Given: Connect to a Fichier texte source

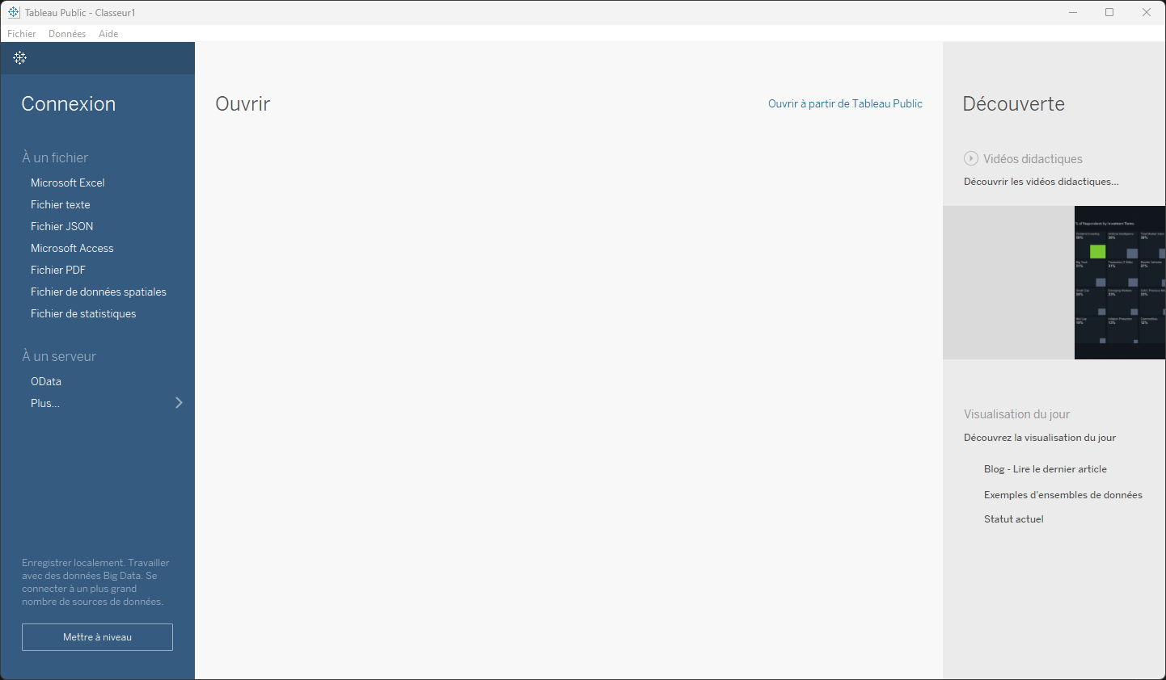Looking at the screenshot, I should pyautogui.click(x=61, y=204).
